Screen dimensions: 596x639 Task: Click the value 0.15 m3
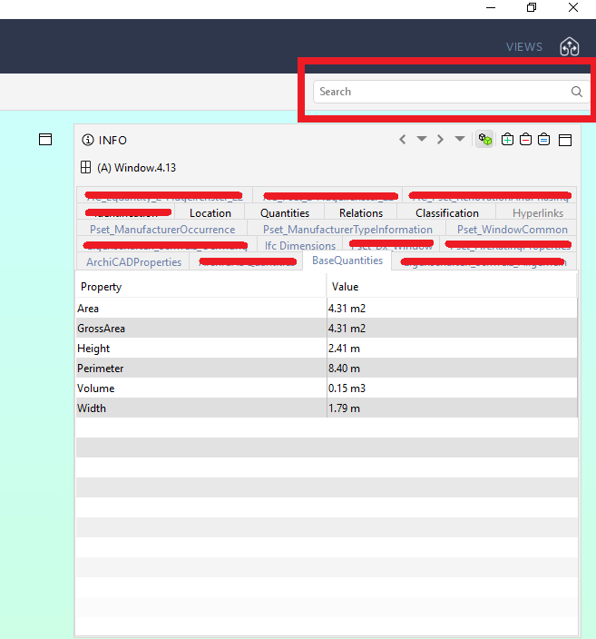347,388
